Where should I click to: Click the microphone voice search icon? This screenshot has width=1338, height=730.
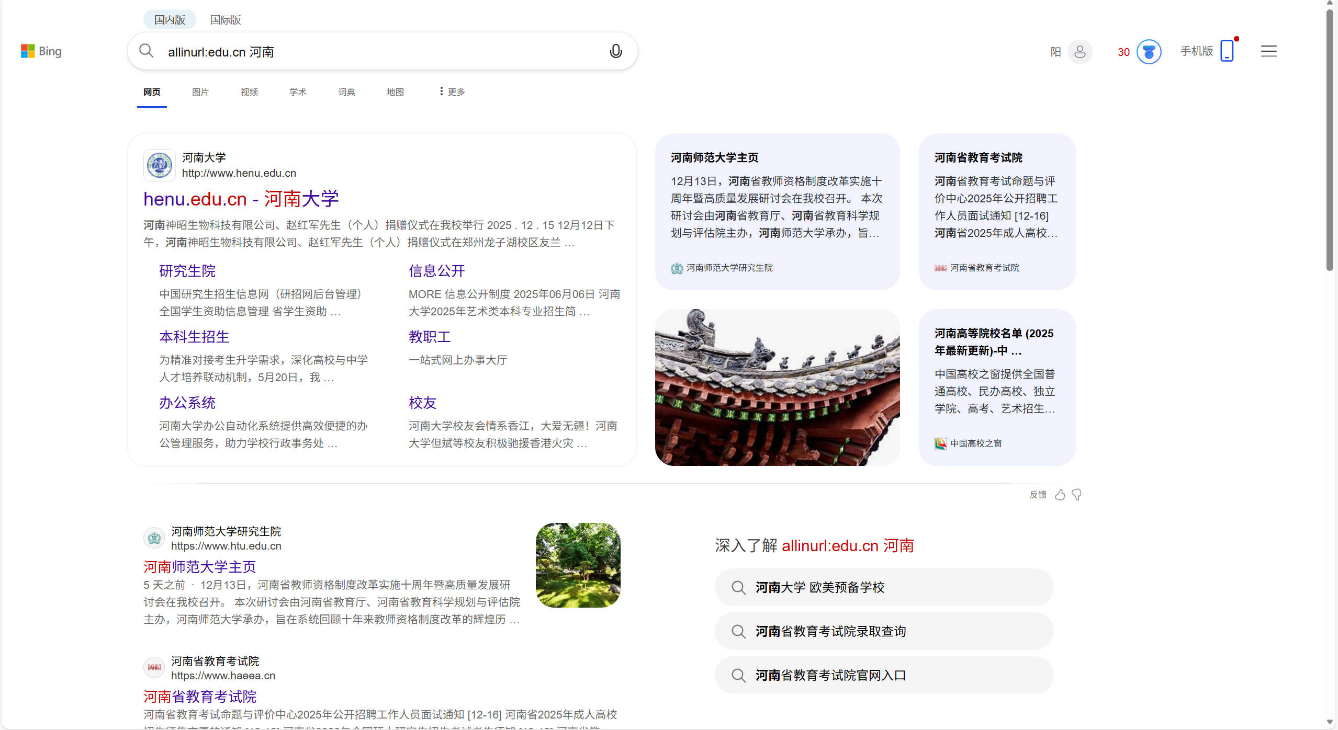615,51
